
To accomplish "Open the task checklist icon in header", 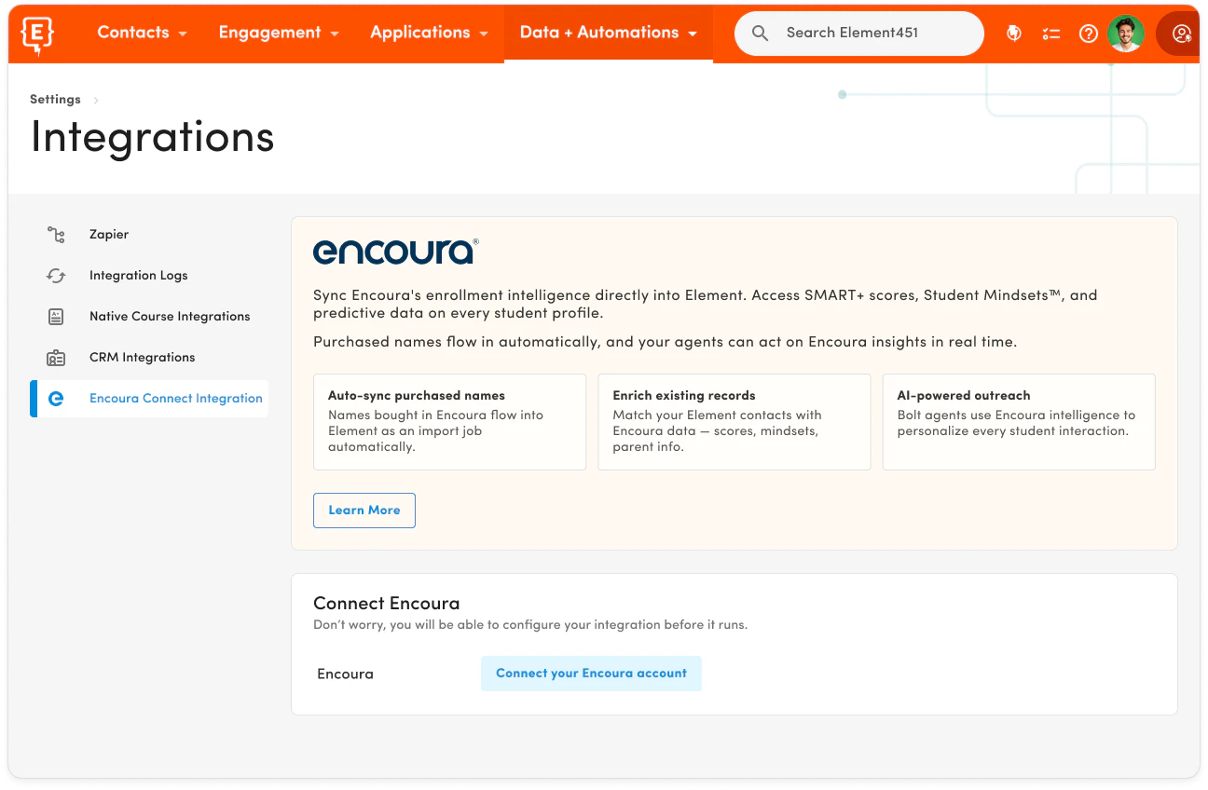I will [x=1051, y=34].
